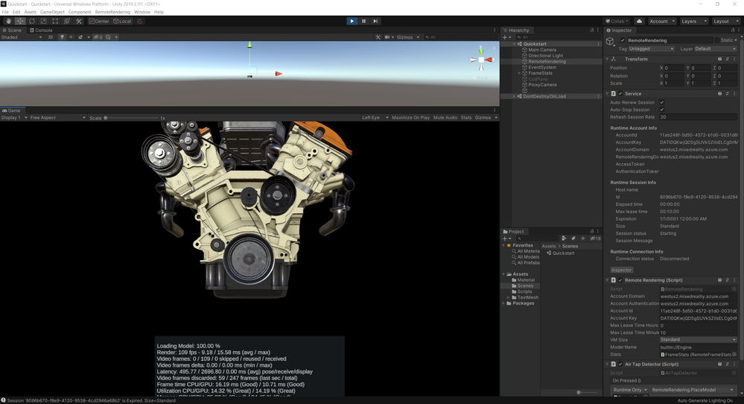Select the Move tool in the toolbar
Screen dimensions: 744x404
pos(20,22)
